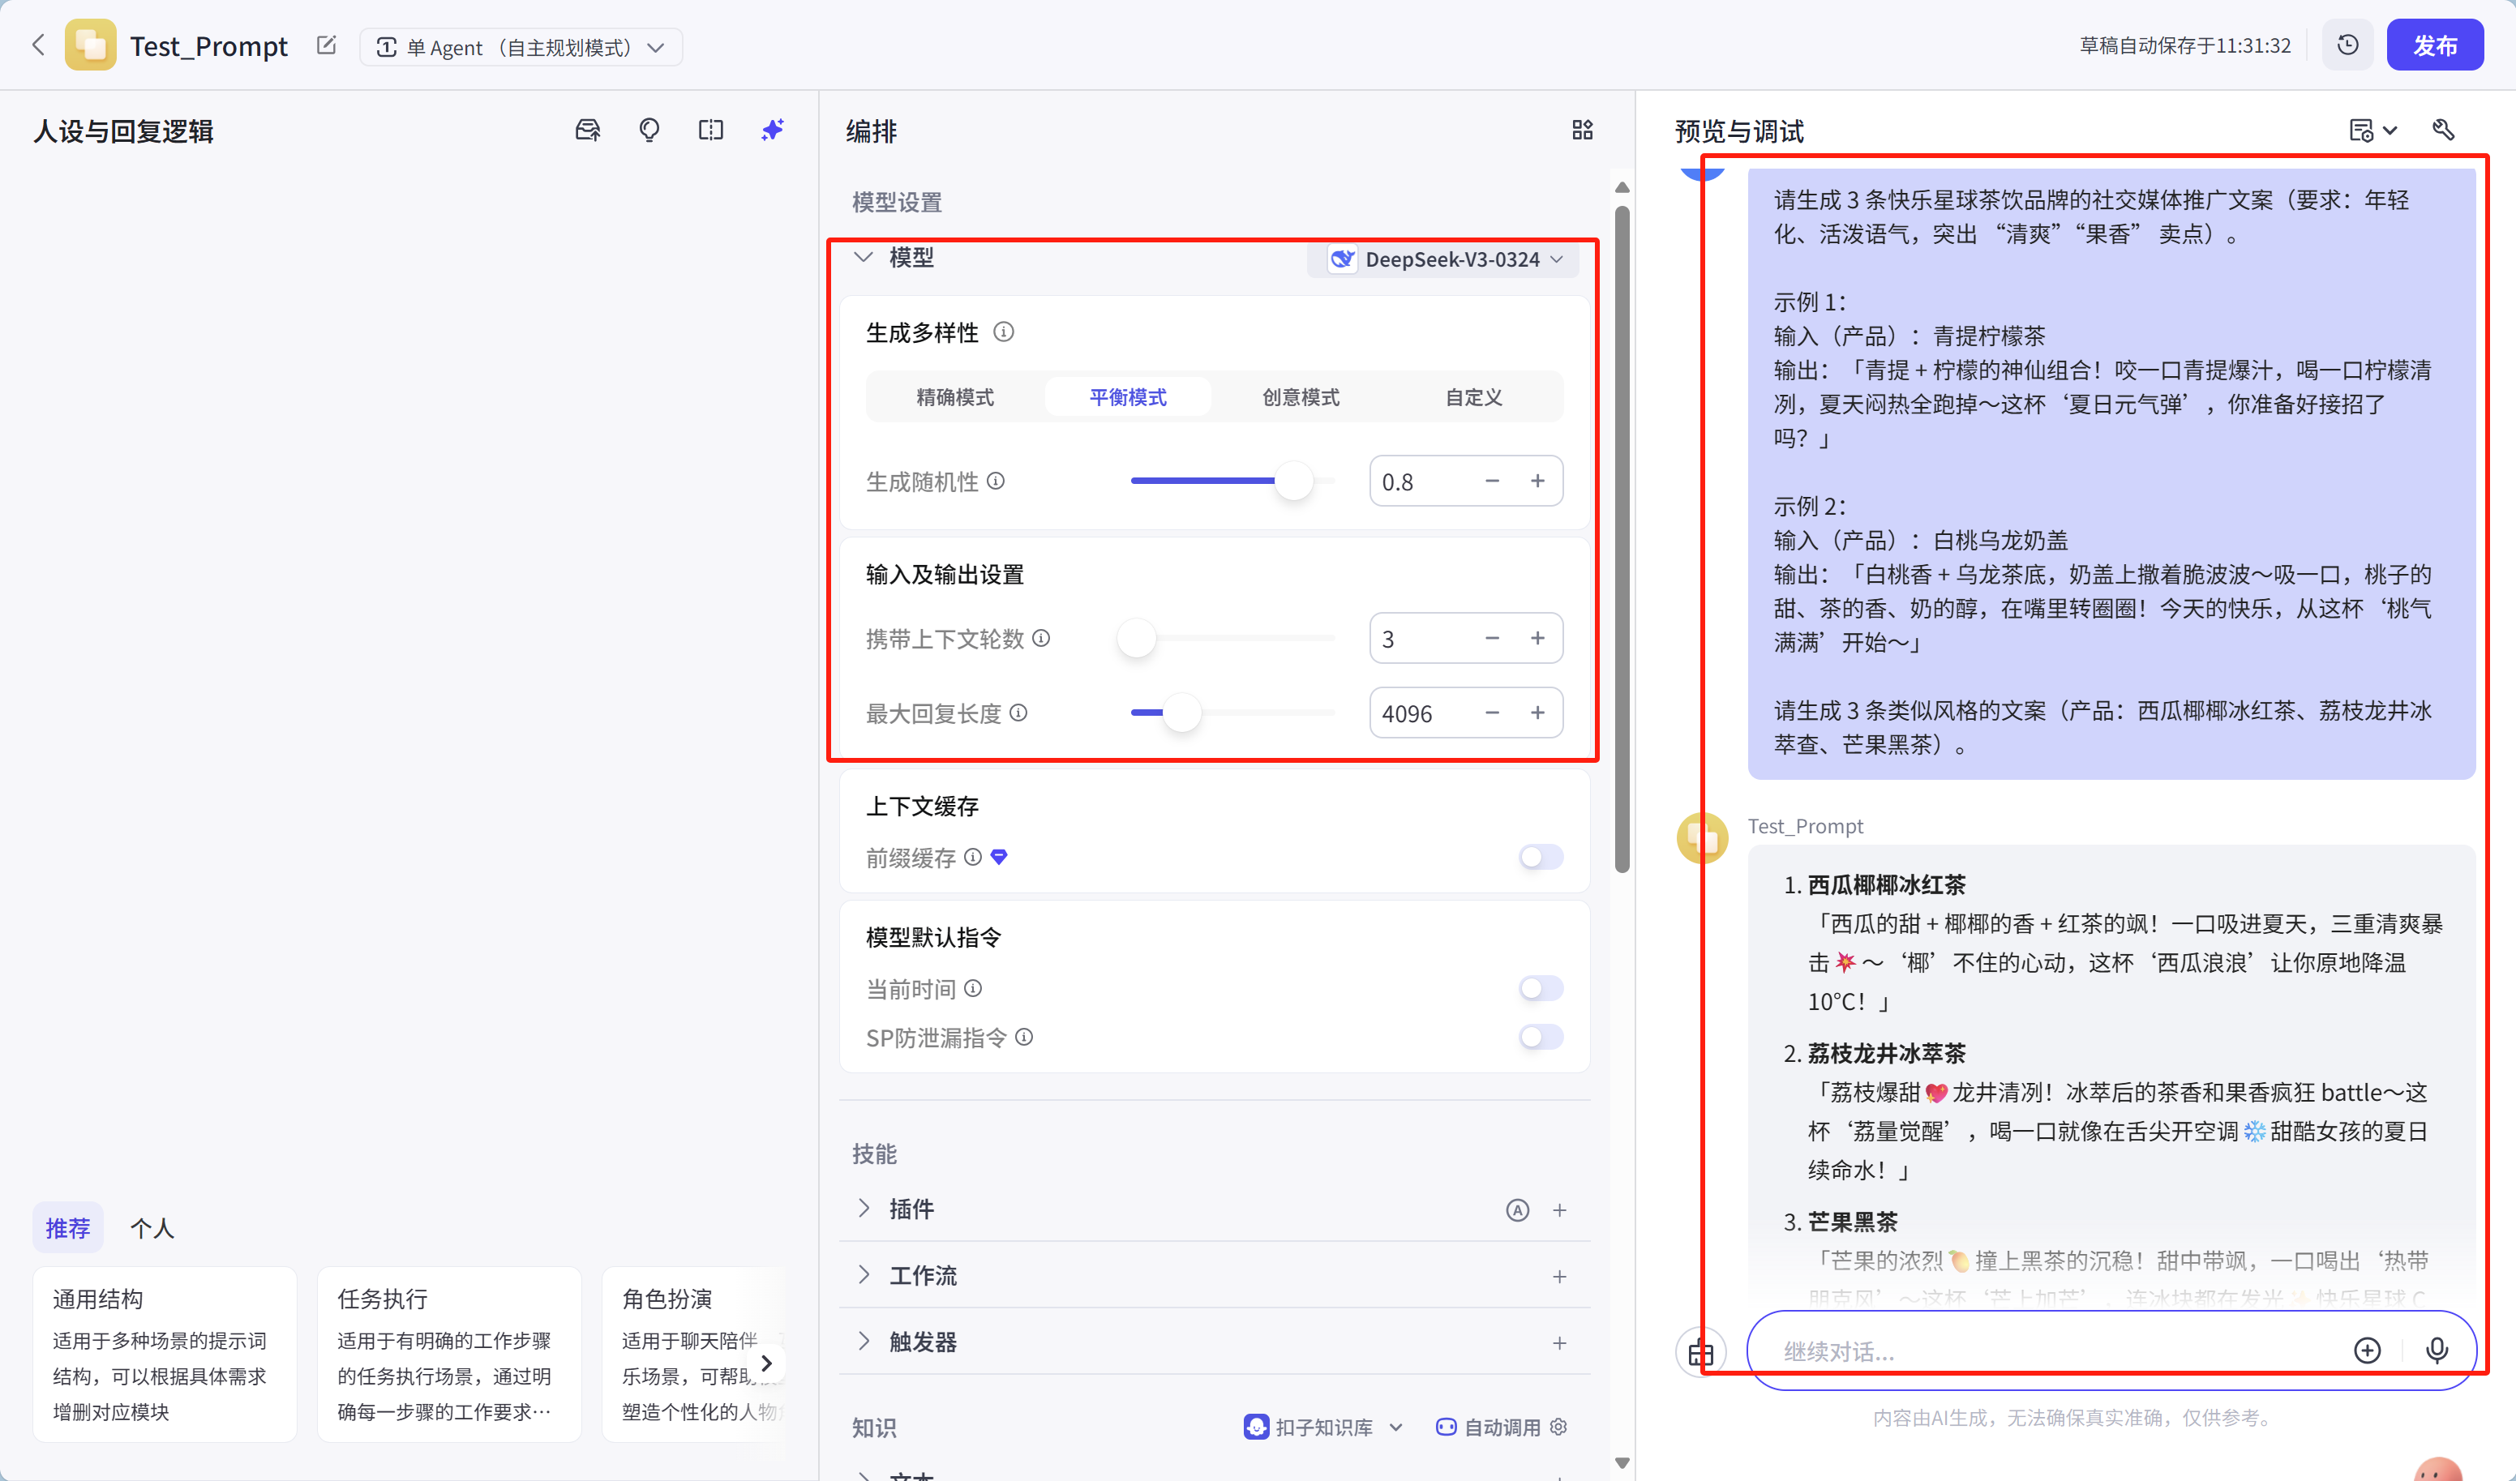Click the lightbulb suggestions icon

coord(649,130)
